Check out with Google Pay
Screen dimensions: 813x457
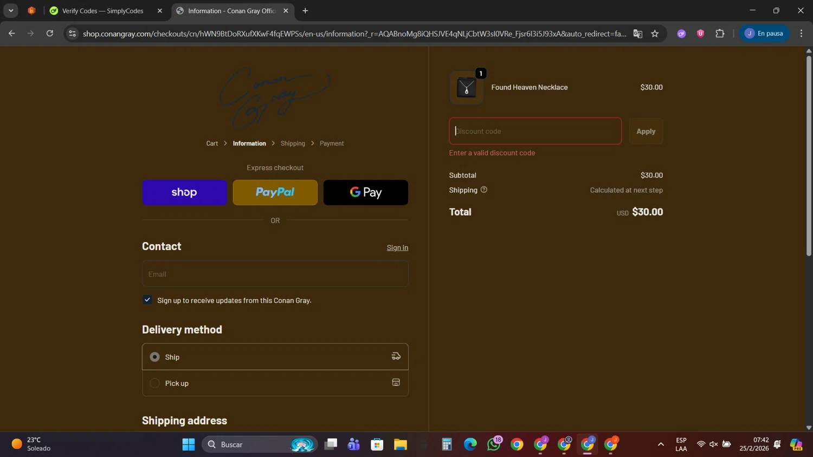(366, 192)
